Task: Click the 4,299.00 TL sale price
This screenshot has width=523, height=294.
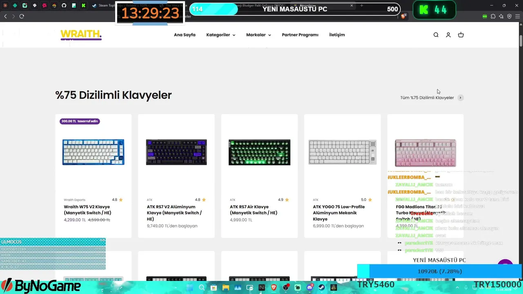Action: point(75,220)
